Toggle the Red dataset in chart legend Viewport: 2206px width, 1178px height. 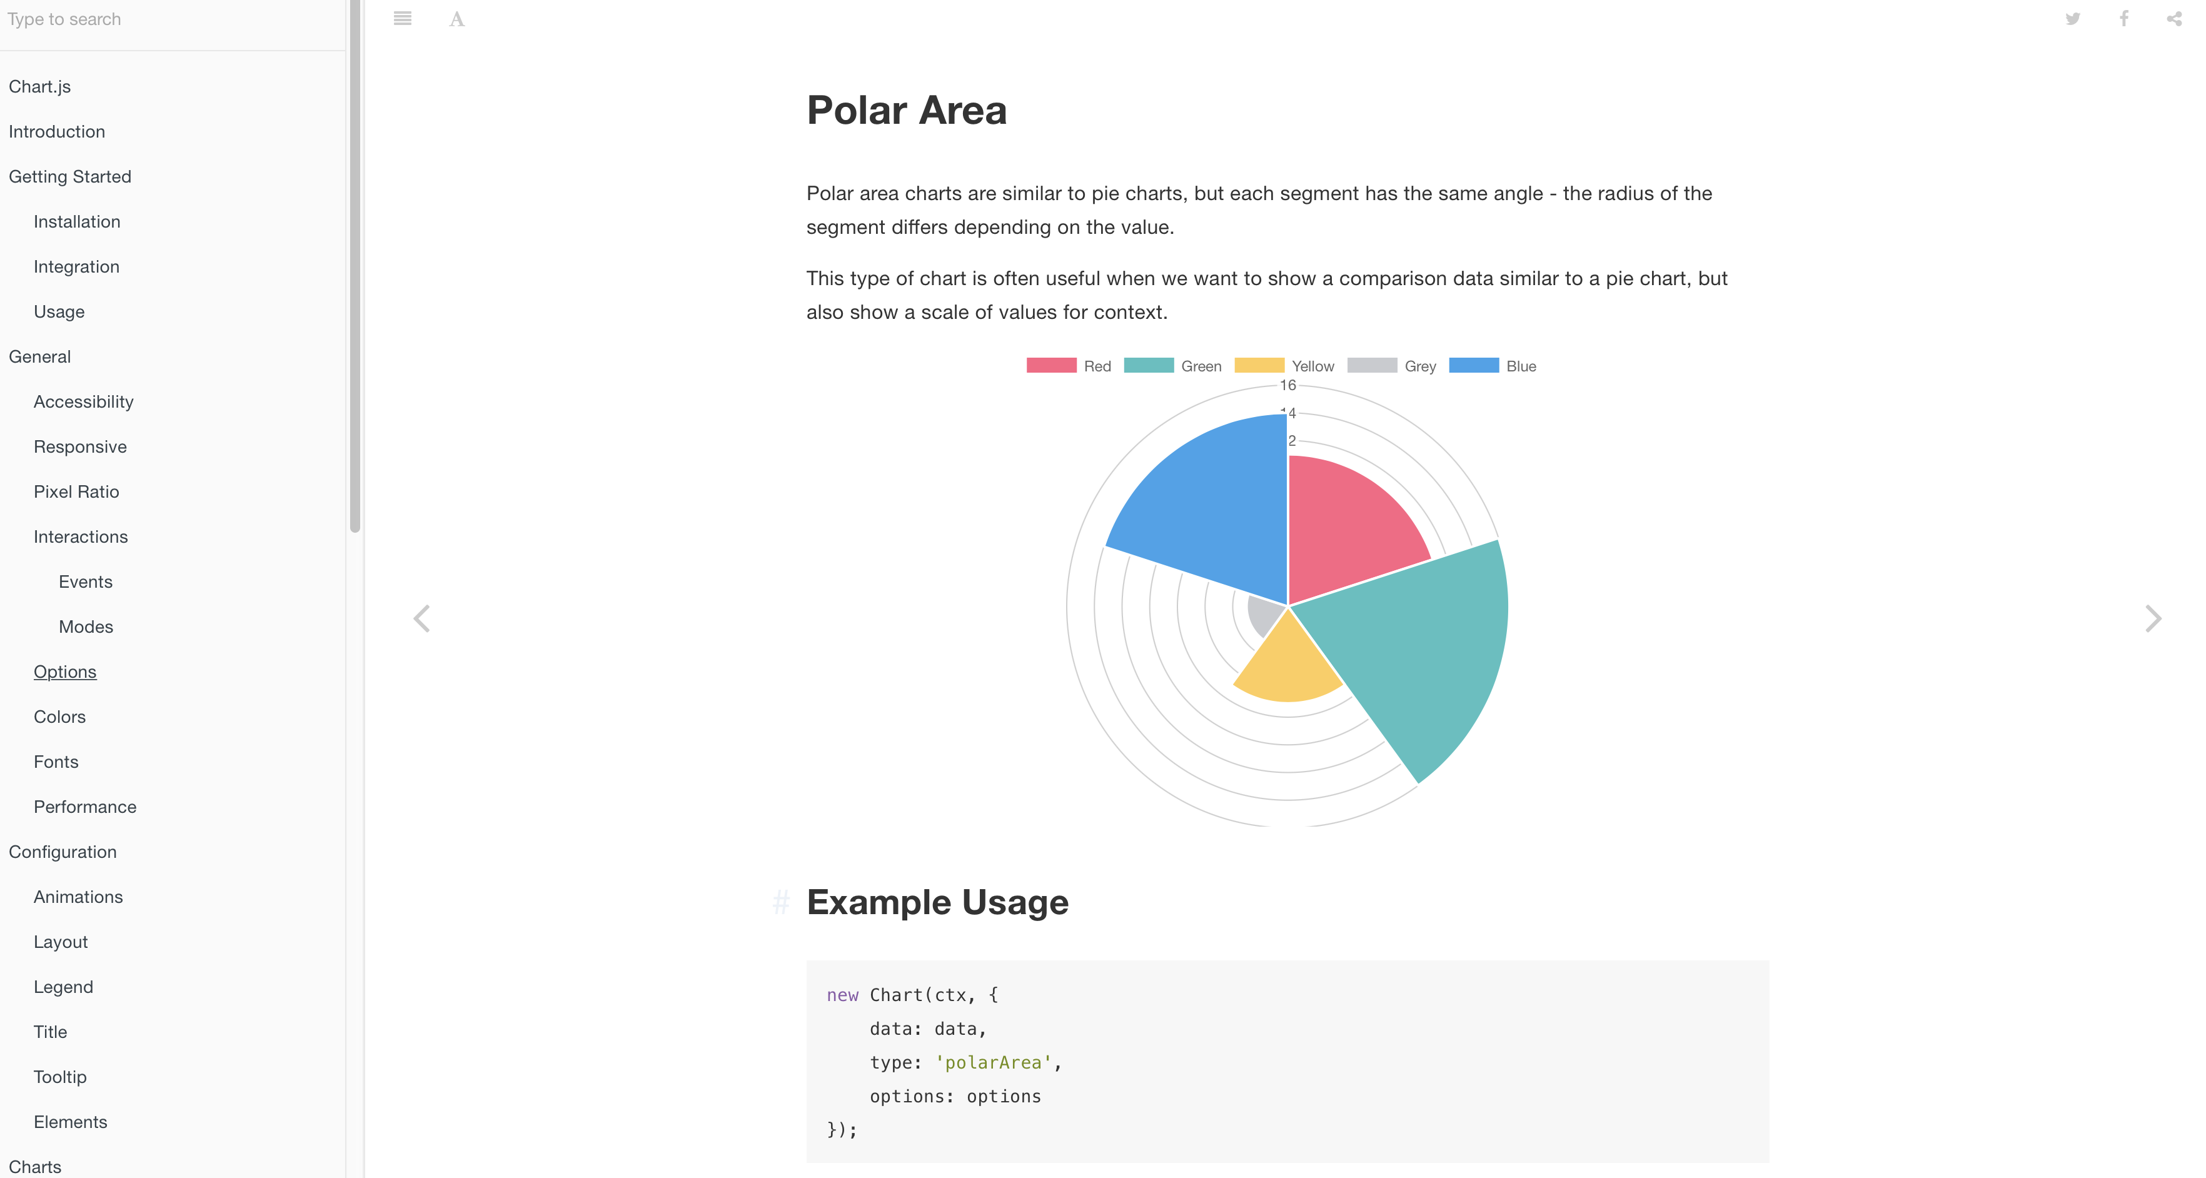(1069, 366)
